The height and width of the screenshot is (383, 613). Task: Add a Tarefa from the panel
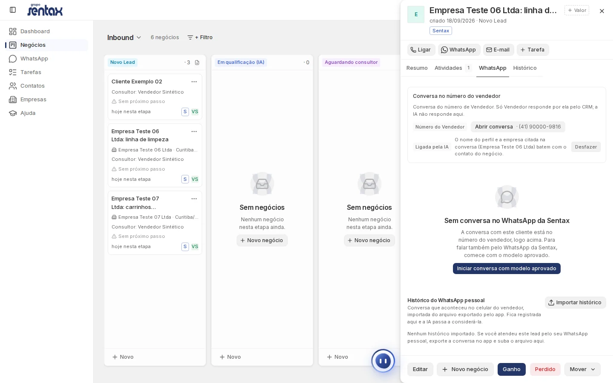(x=533, y=50)
